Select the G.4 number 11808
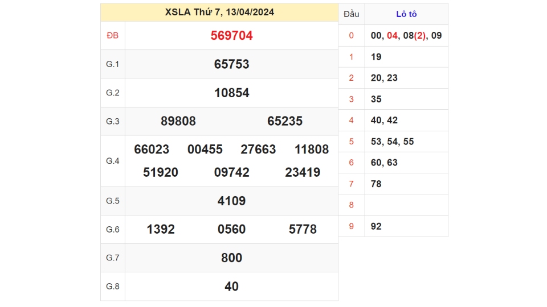This screenshot has width=547, height=307. click(312, 150)
